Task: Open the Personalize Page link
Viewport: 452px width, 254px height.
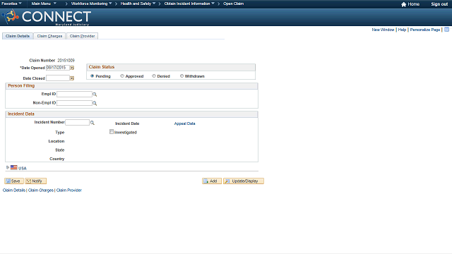Action: pos(425,30)
